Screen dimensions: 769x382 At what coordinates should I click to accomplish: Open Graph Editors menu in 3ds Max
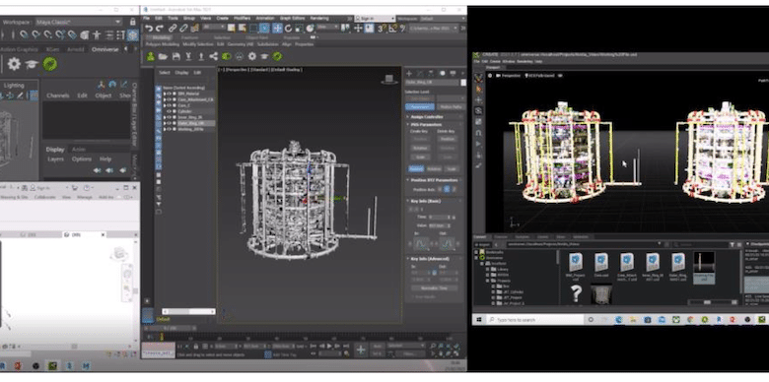(x=292, y=18)
